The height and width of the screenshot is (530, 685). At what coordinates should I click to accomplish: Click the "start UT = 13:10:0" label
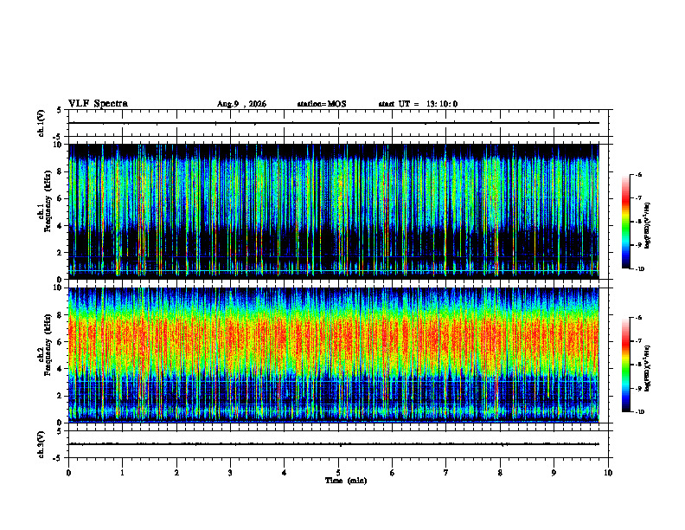(418, 104)
